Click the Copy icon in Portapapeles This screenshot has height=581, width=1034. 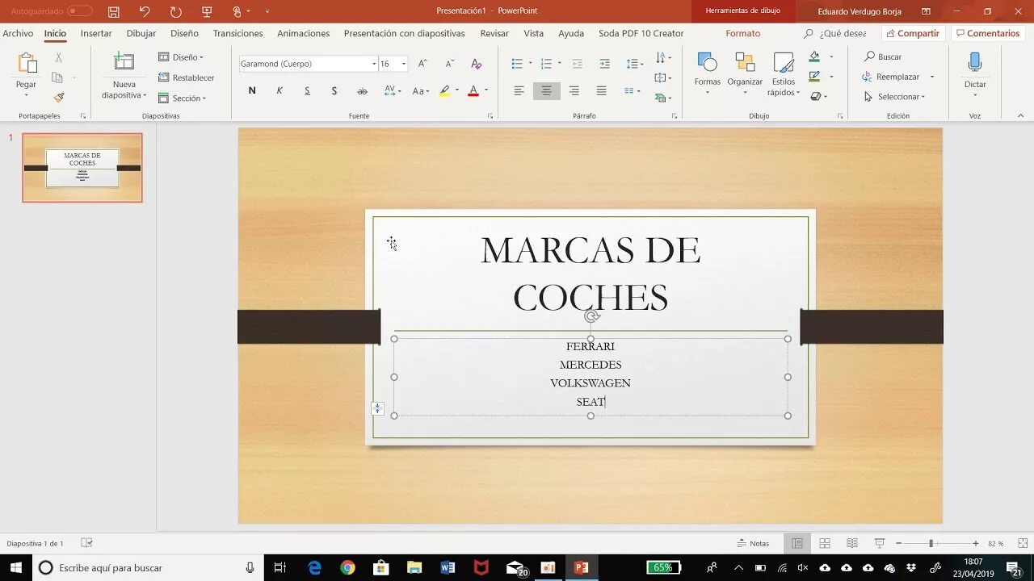57,77
